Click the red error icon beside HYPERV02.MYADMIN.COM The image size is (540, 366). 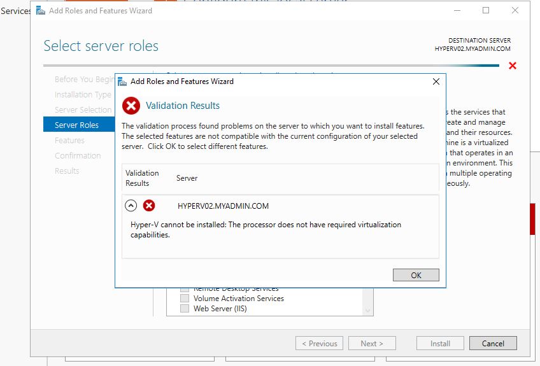click(149, 206)
